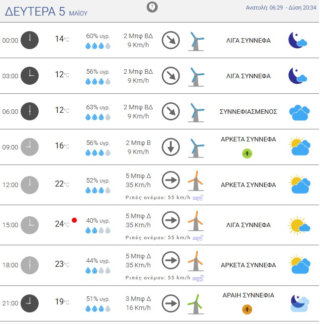Viewport: 320px width, 324px height.
Task: Click the ΑΡΑΙΗ ΣΥΝΝΕΦΙΑ label at 21:00
Action: (x=248, y=295)
